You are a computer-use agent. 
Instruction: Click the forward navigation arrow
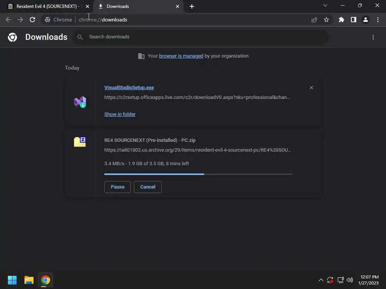[x=20, y=20]
